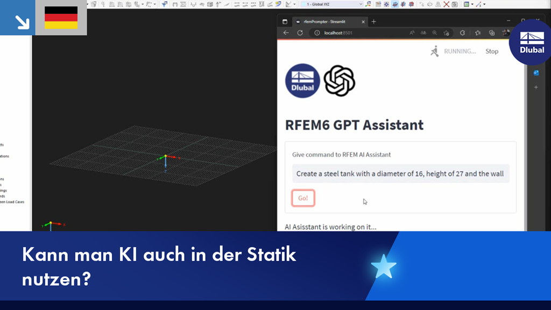Click the browser profile avatar
Screen dimensions: 551x310
tap(506, 33)
